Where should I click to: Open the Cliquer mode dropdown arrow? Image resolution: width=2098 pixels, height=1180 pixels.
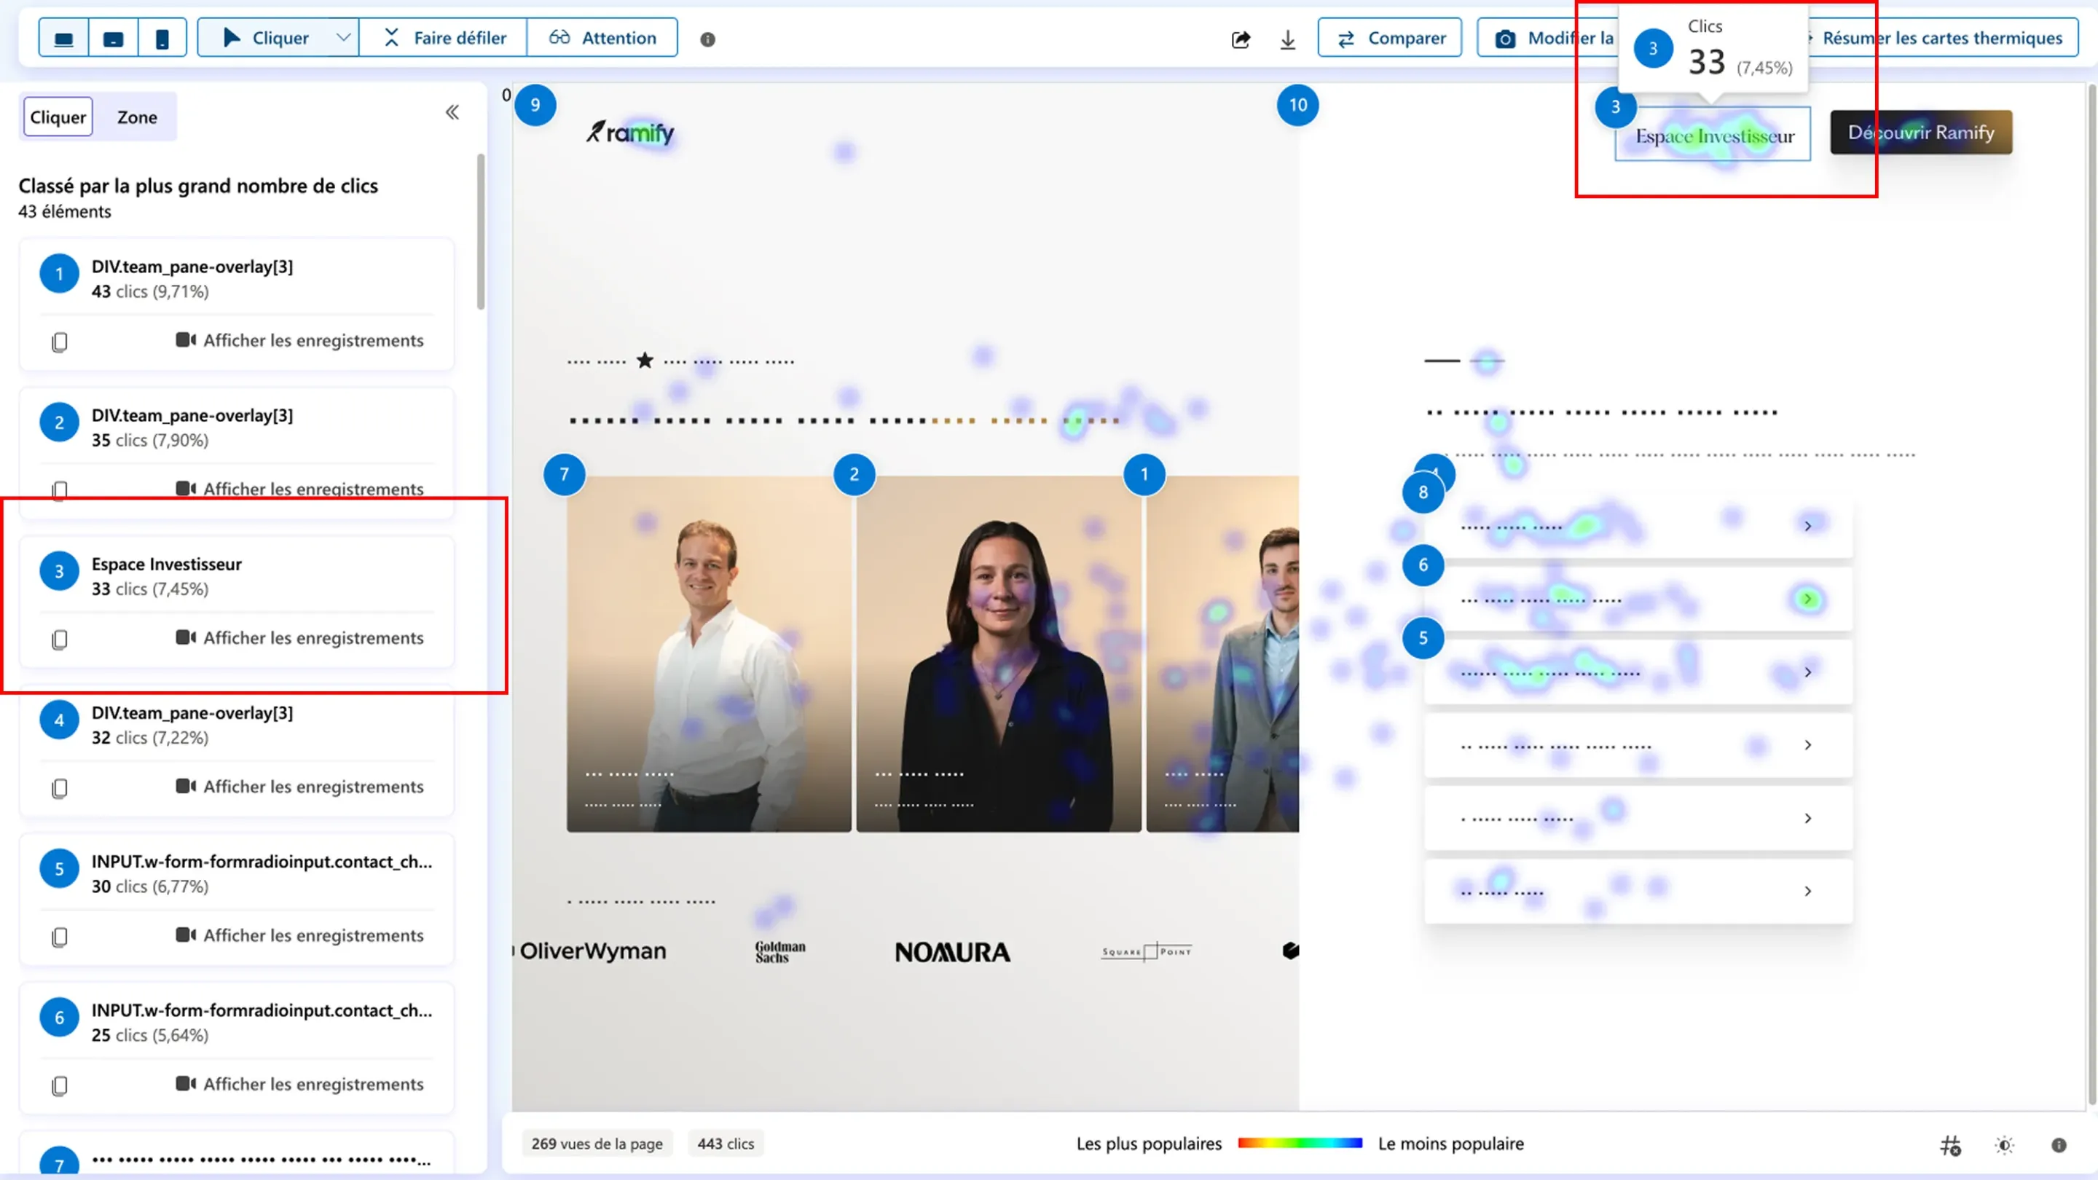tap(344, 37)
